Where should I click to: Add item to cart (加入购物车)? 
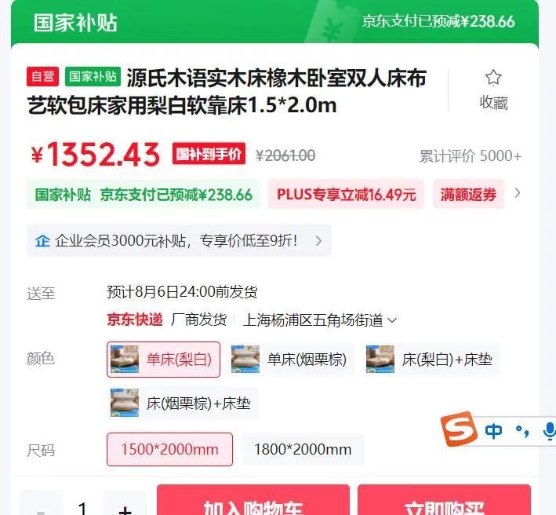pyautogui.click(x=253, y=500)
